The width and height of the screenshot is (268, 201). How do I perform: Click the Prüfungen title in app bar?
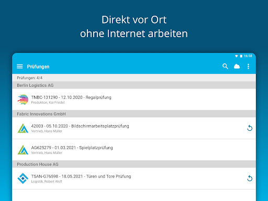pos(38,66)
